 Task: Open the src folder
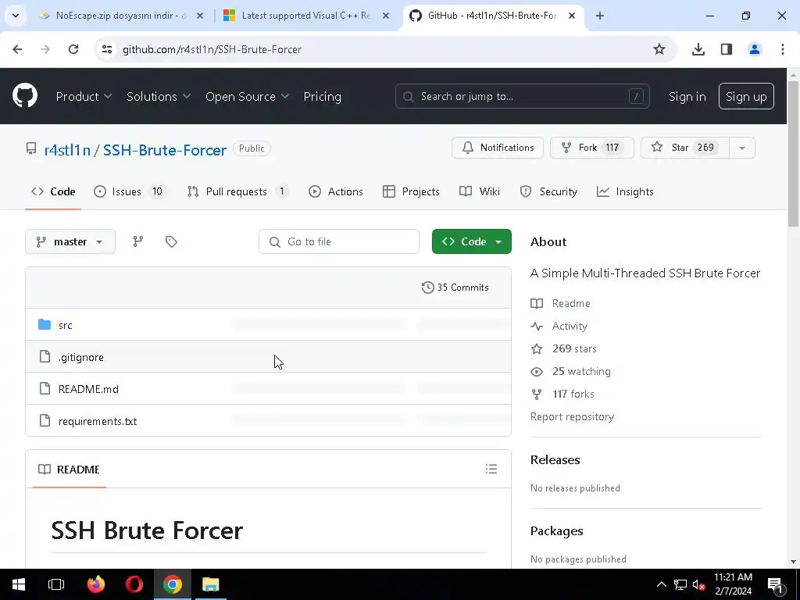click(x=66, y=325)
